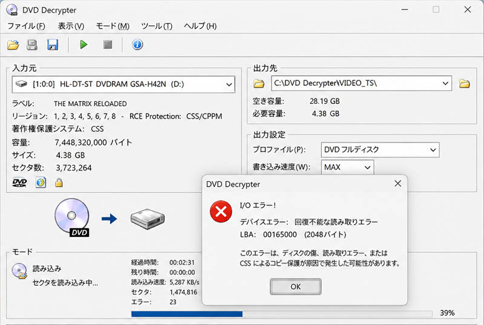Click OK in the error dialog
484x325 pixels.
295,287
